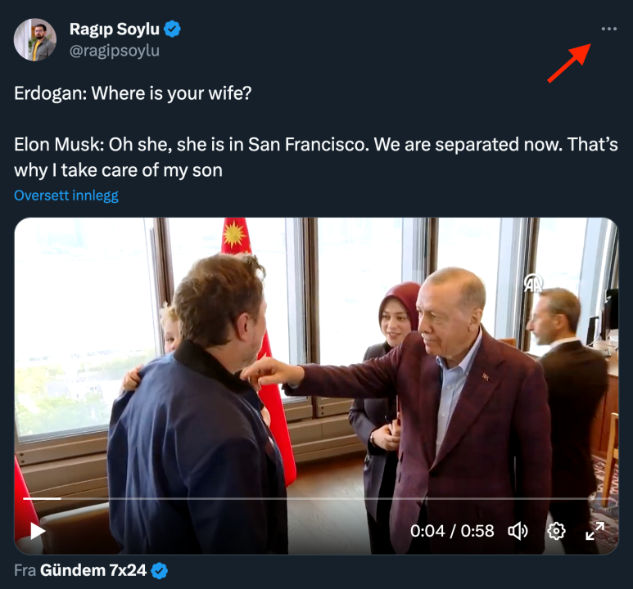The width and height of the screenshot is (633, 589).
Task: Seek along the video progress bar
Action: [x=328, y=498]
